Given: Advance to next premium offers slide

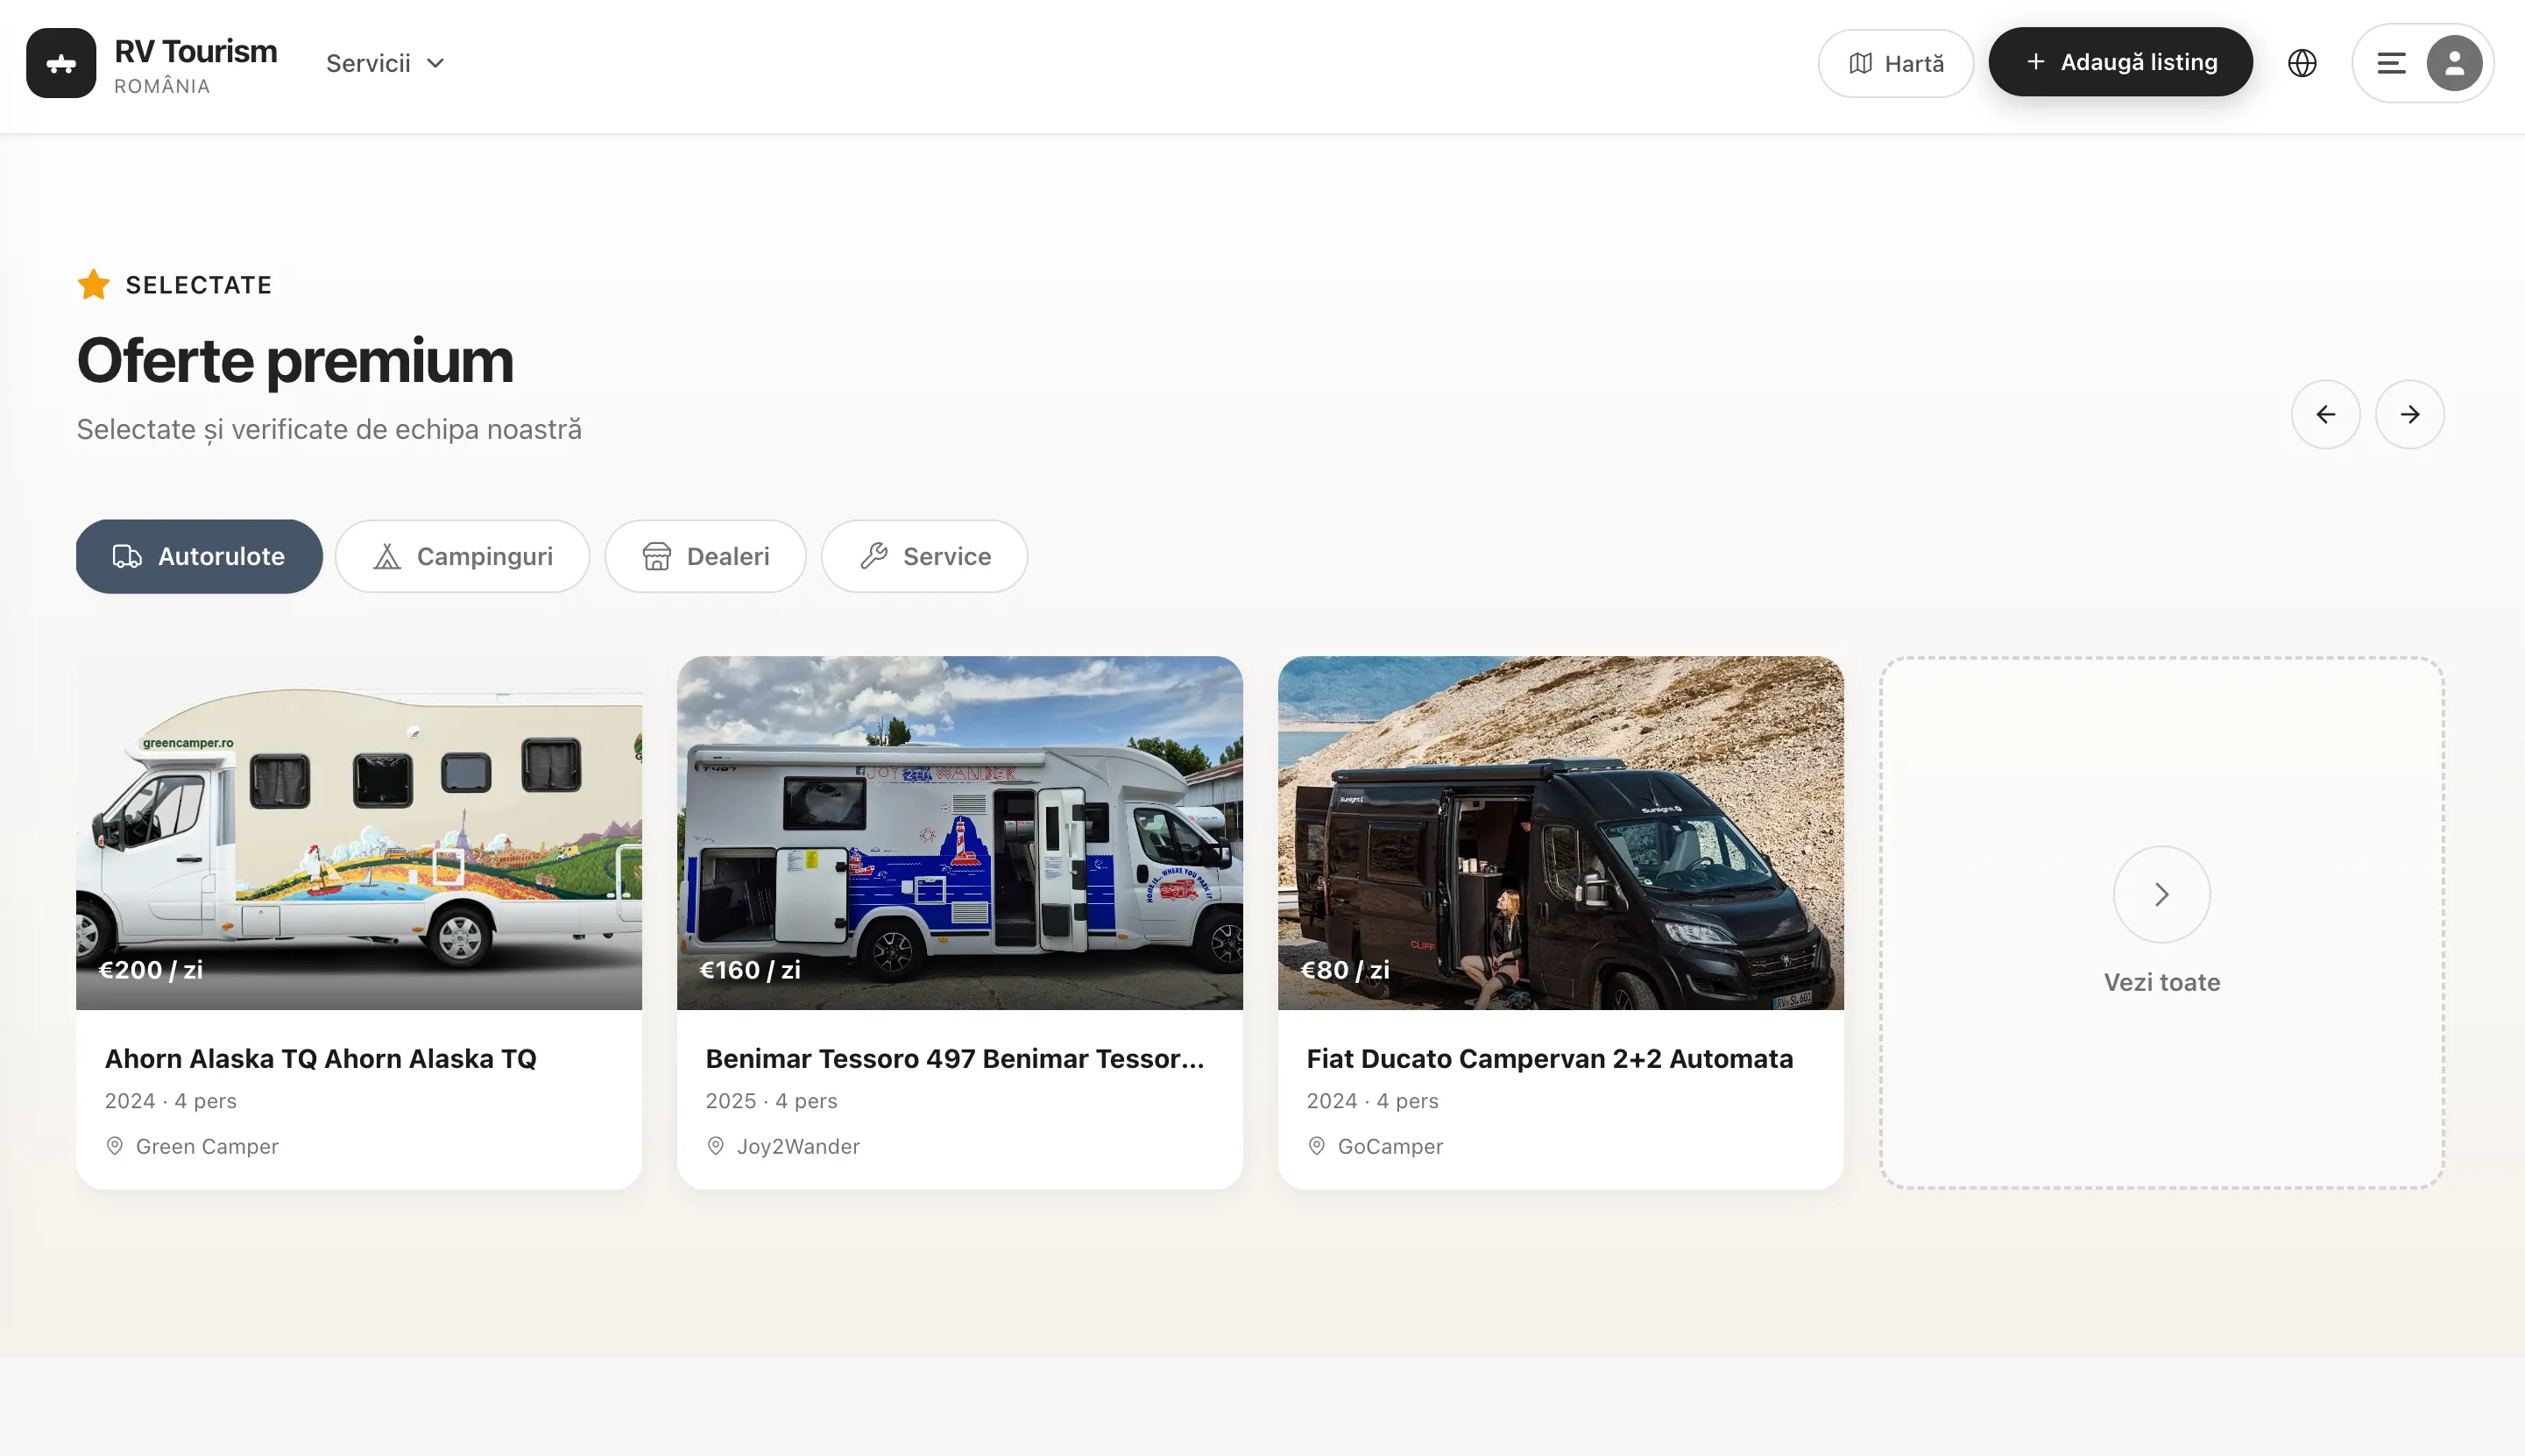Looking at the screenshot, I should click(2410, 414).
